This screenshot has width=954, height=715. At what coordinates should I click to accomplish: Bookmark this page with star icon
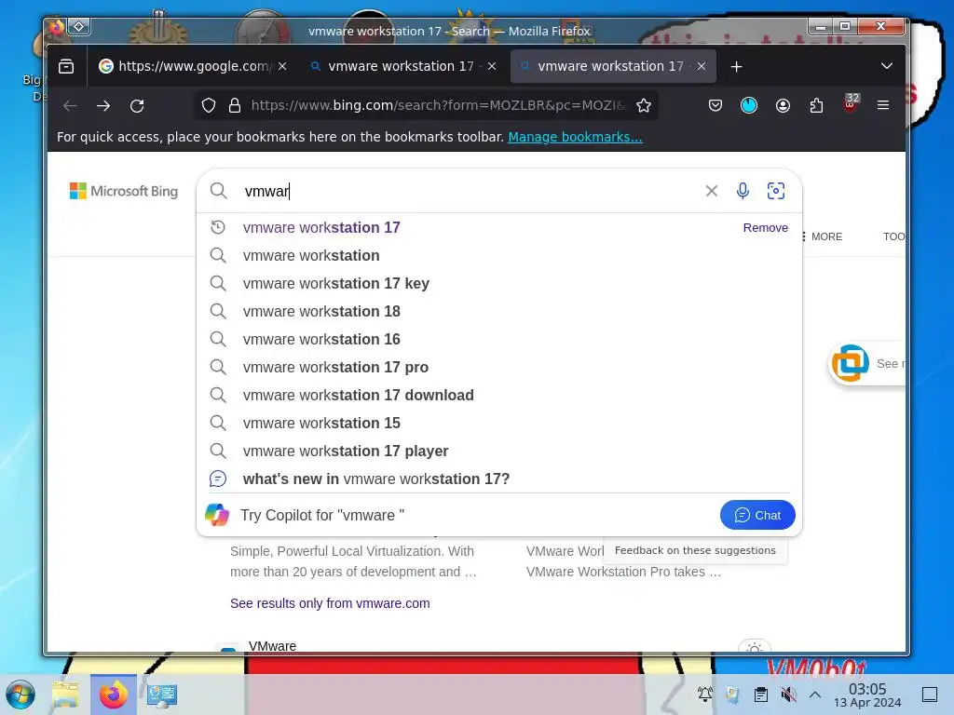644,106
